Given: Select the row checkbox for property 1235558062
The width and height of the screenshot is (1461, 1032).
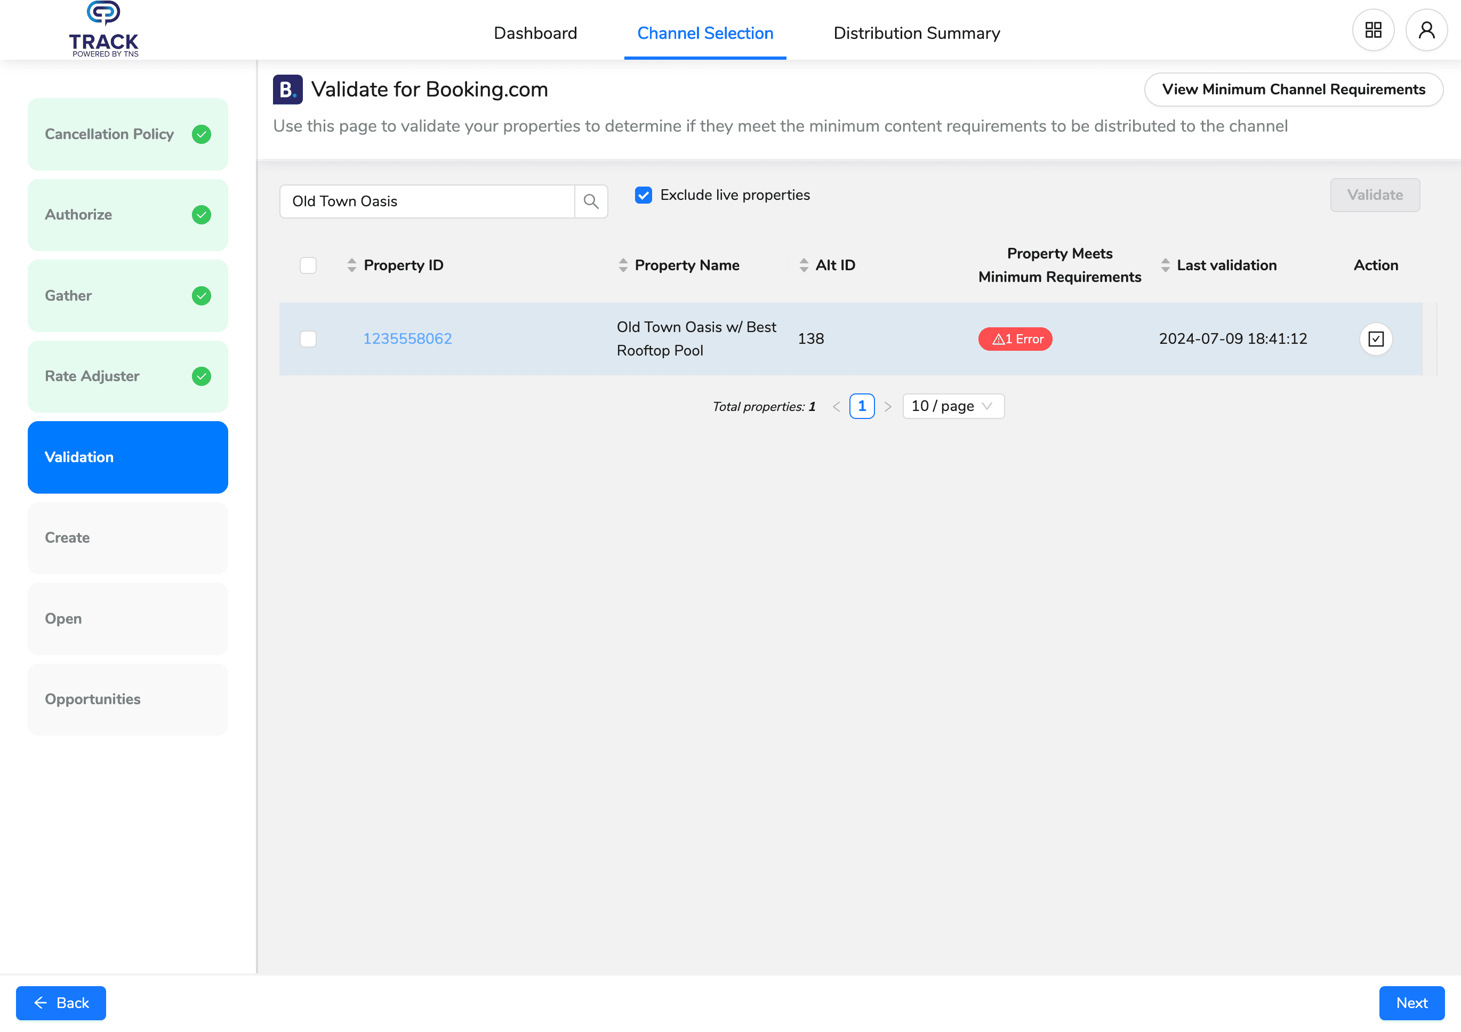Looking at the screenshot, I should [308, 339].
